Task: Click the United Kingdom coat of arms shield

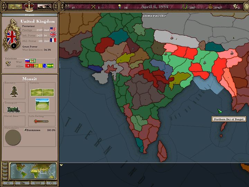Action: click(11, 37)
